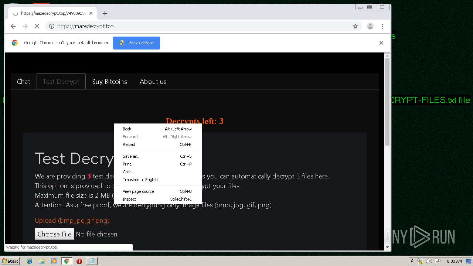Open Chrome three-dot menu
Viewport: 473px width, 266px height.
click(382, 26)
